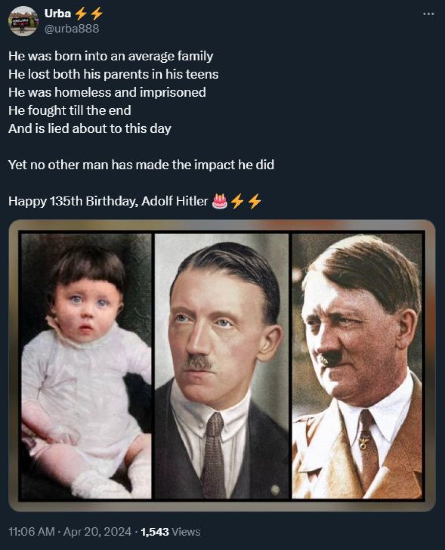The width and height of the screenshot is (445, 550).
Task: Click the 1,543 Views counter
Action: coord(171,532)
